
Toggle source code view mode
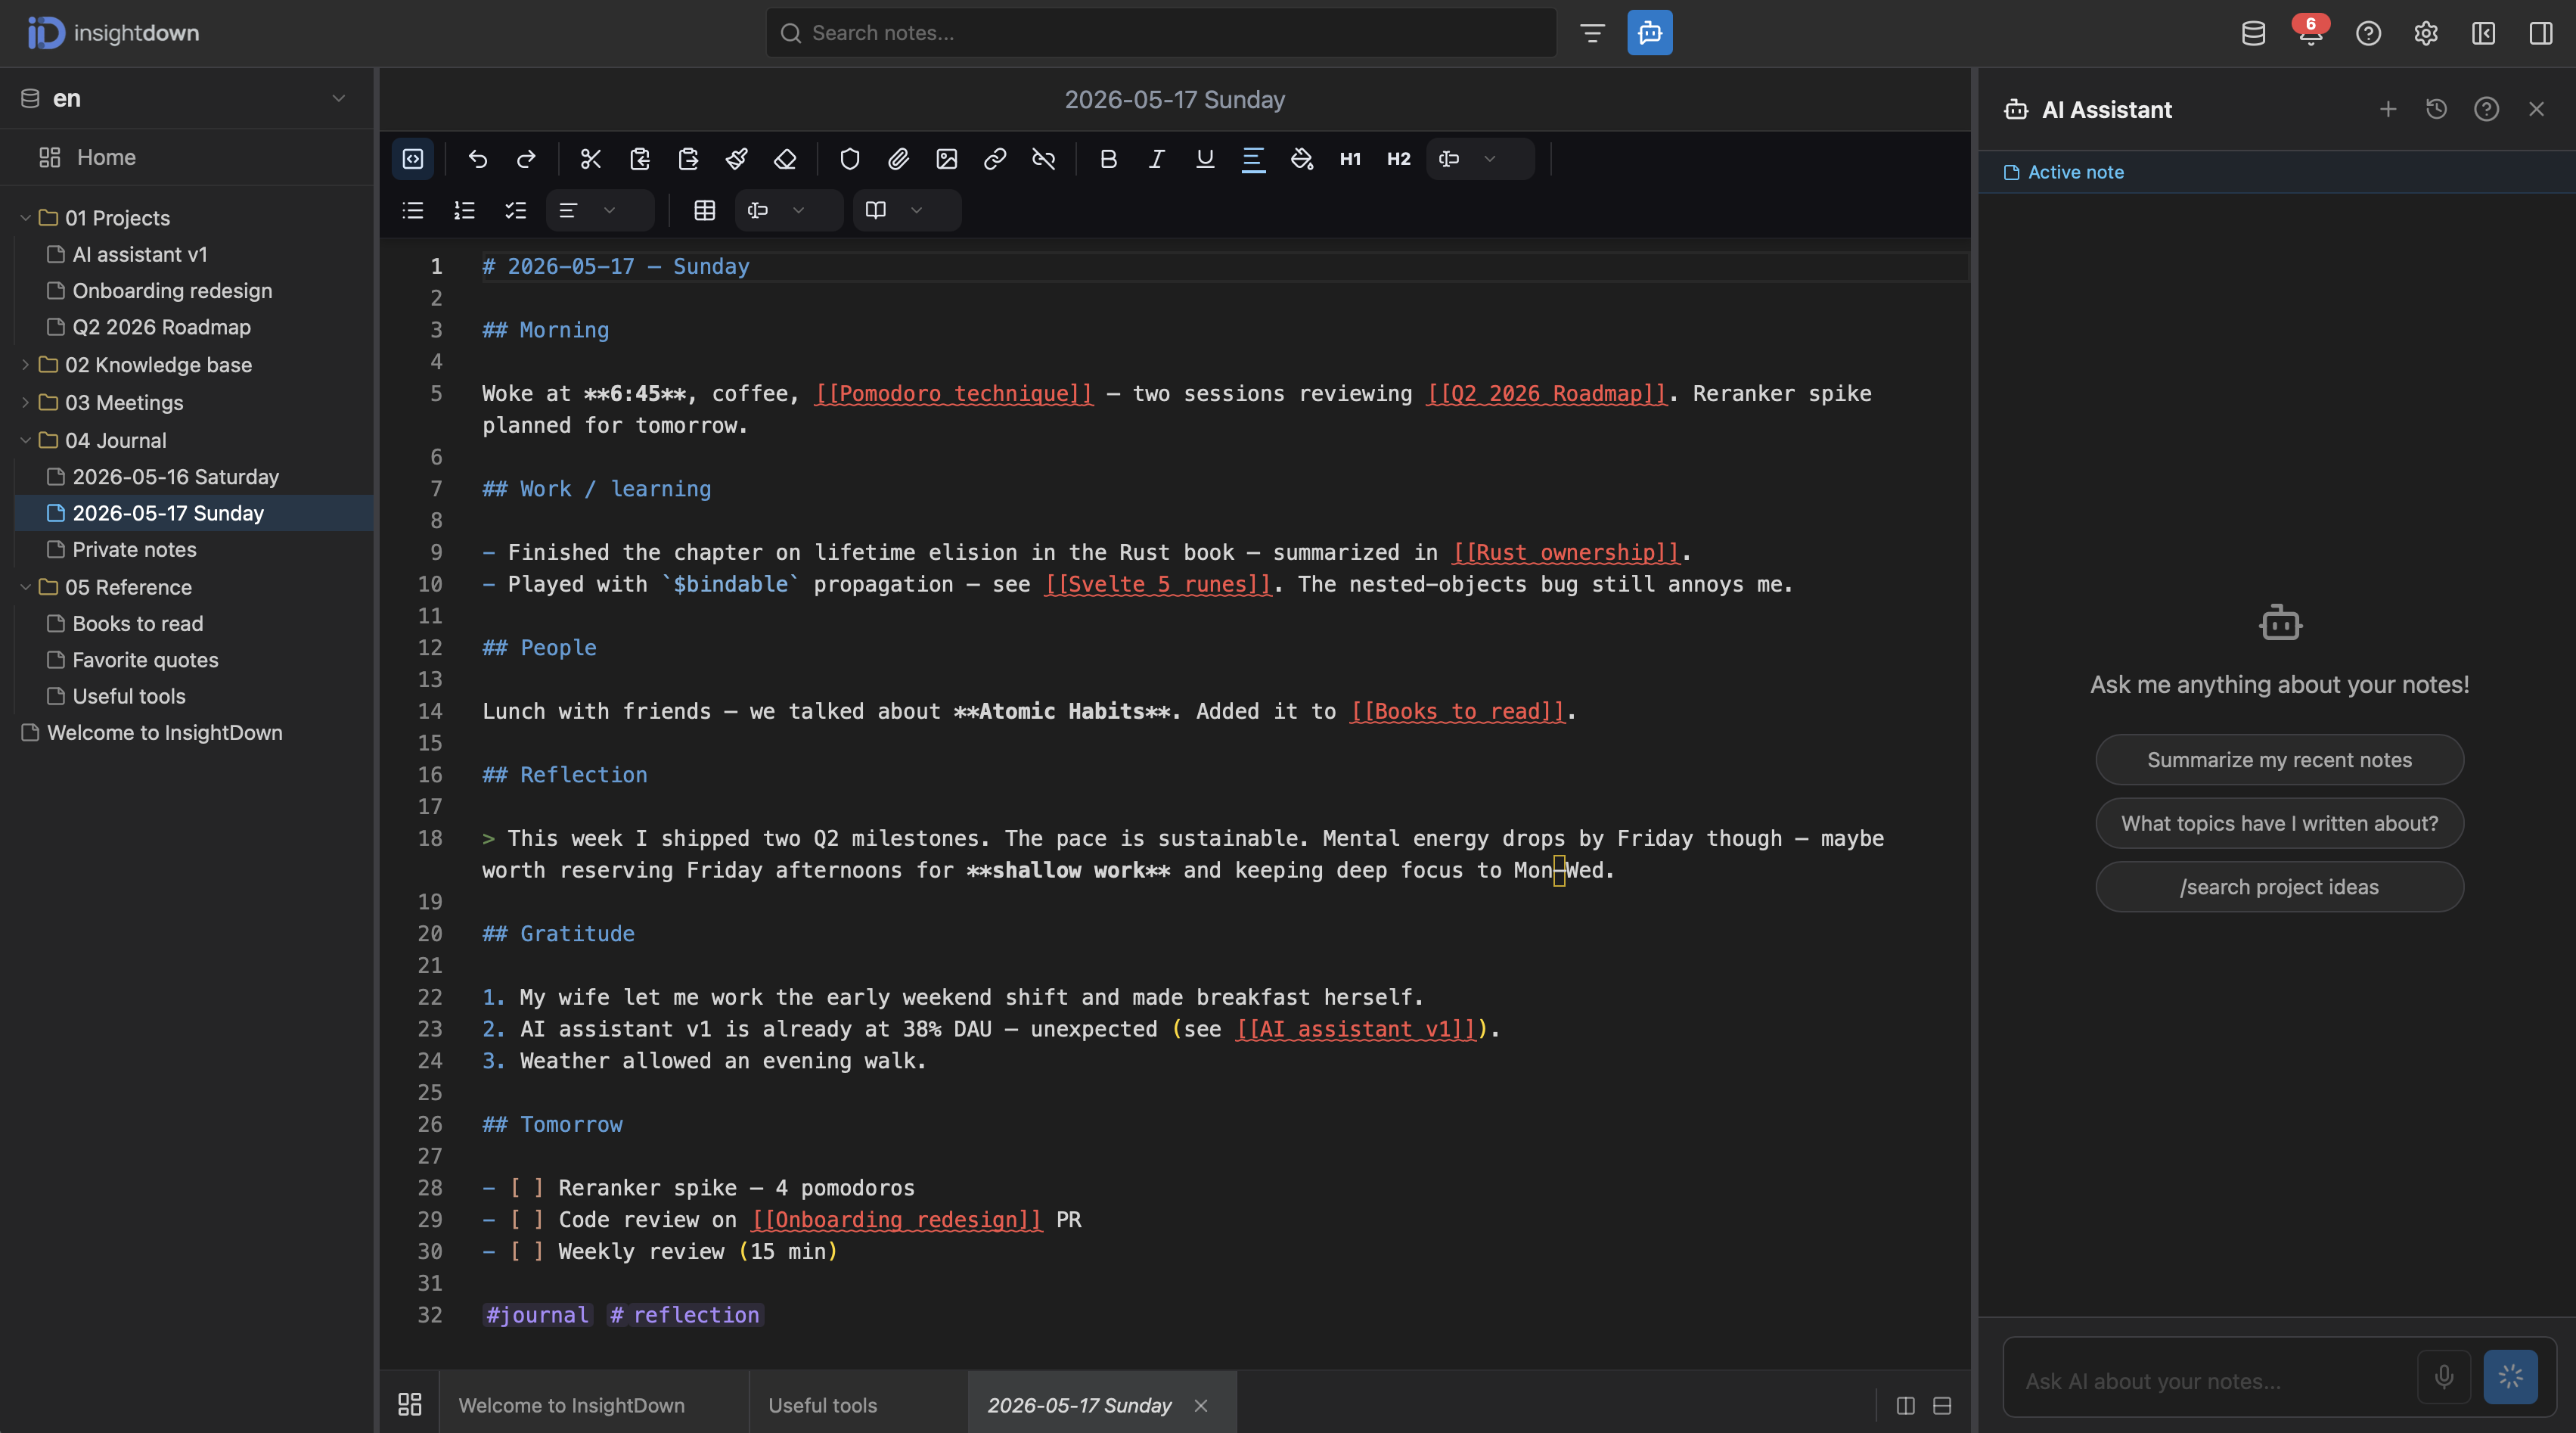click(413, 159)
